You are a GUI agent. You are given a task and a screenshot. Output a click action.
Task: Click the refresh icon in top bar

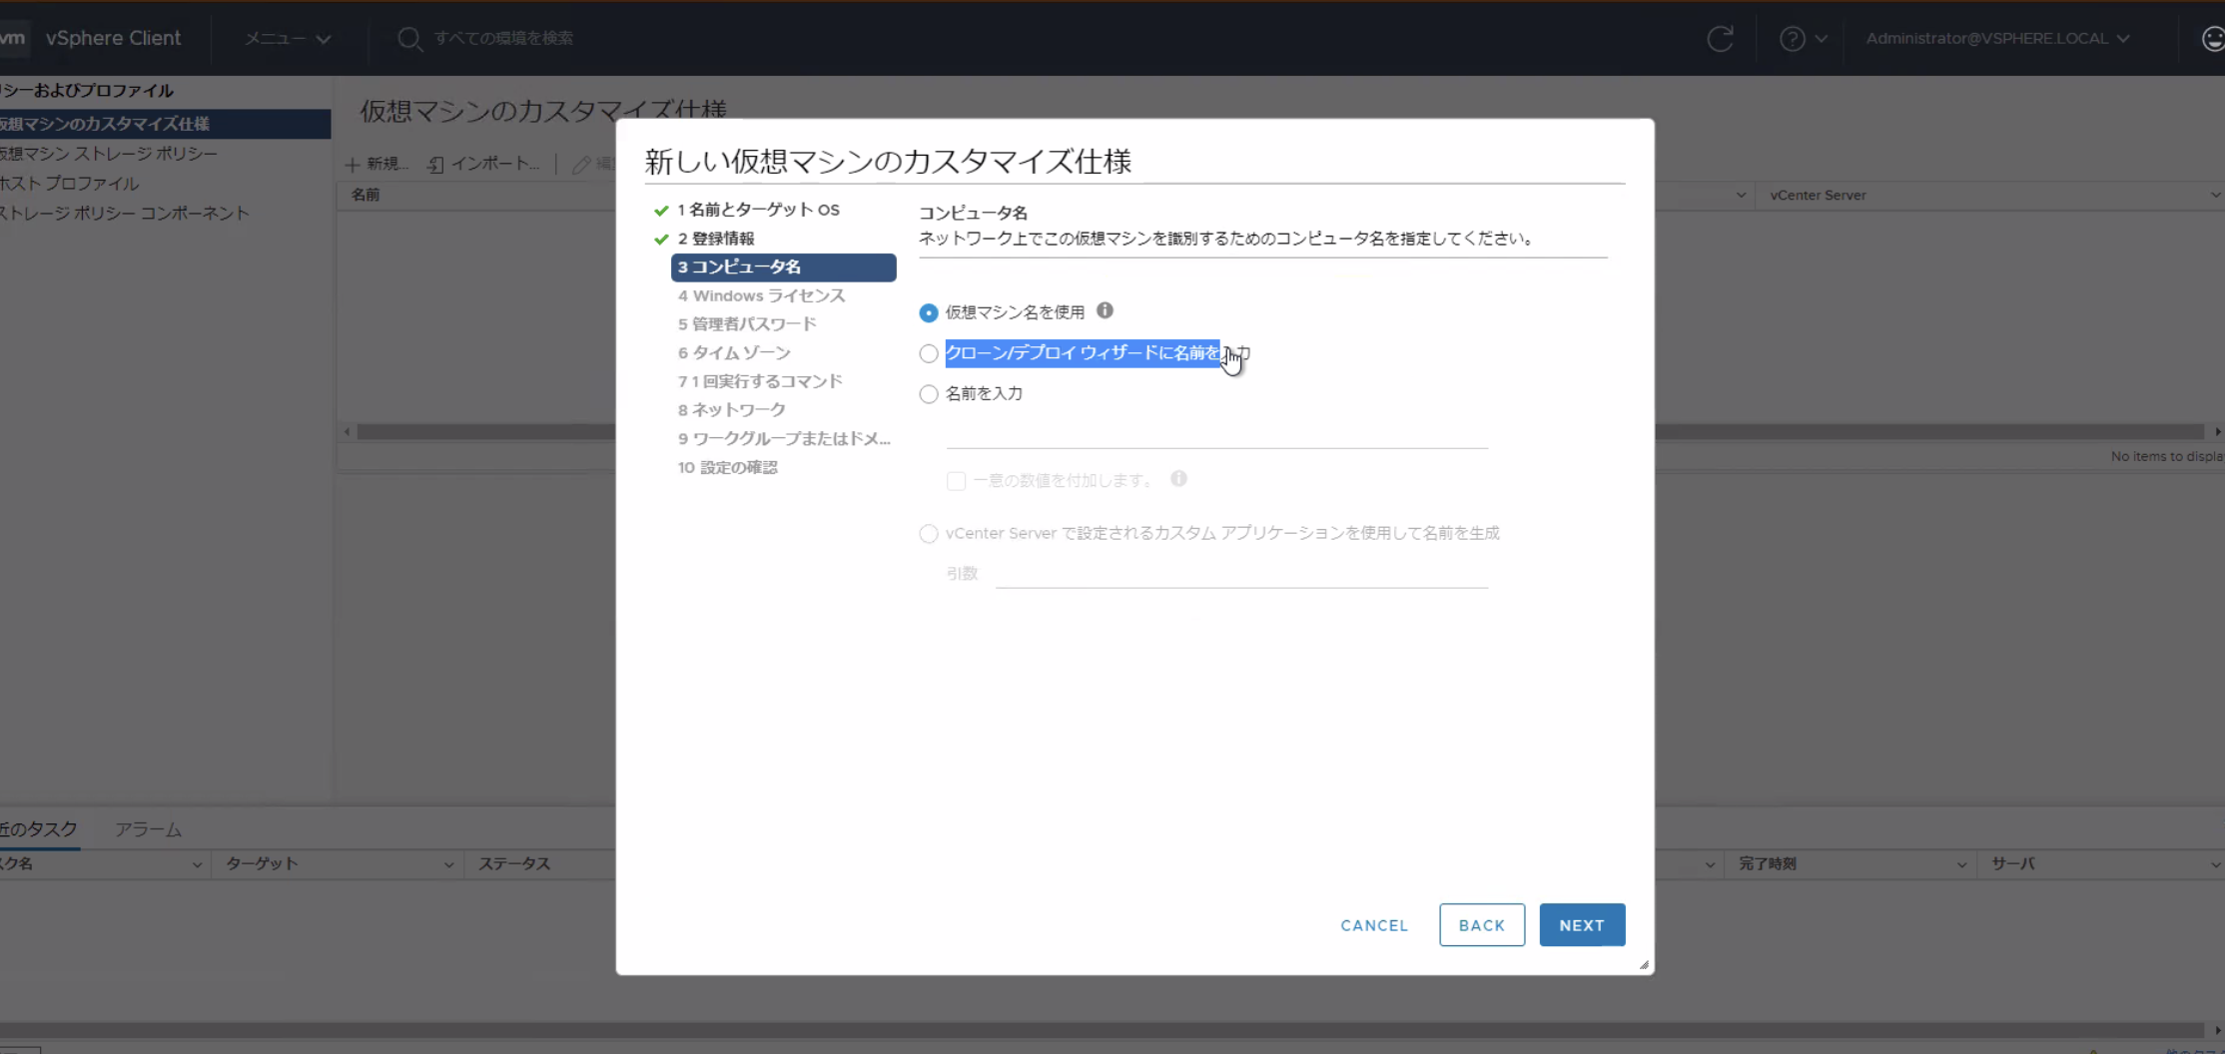pyautogui.click(x=1720, y=39)
